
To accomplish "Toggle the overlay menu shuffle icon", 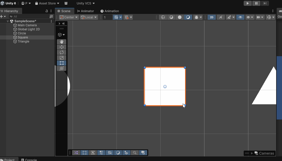I will click(76, 153).
